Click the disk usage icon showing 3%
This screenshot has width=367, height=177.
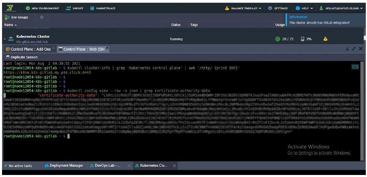[x=303, y=39]
